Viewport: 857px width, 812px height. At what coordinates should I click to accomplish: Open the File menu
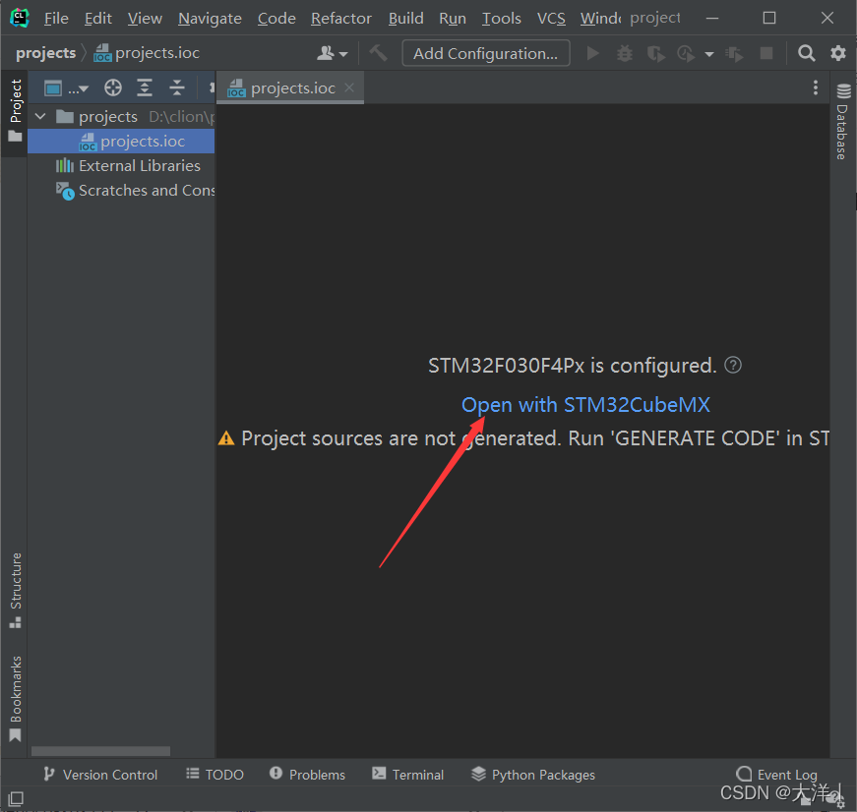coord(56,19)
